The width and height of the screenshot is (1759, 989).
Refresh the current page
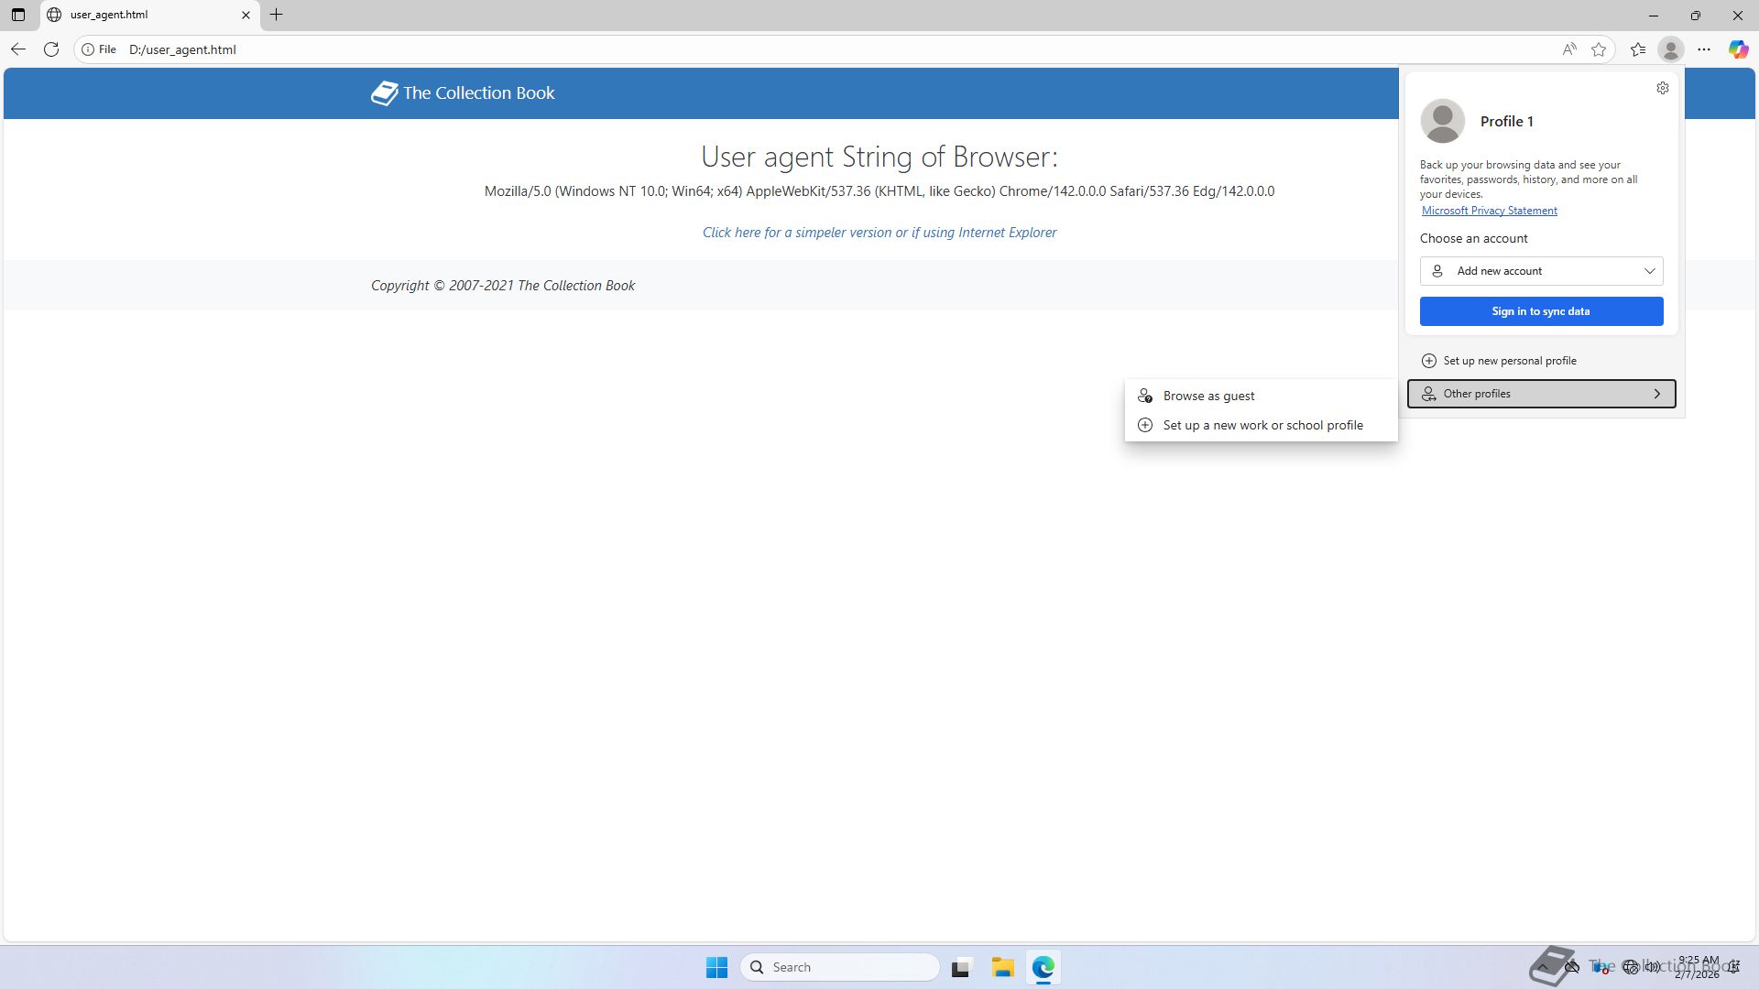[51, 49]
